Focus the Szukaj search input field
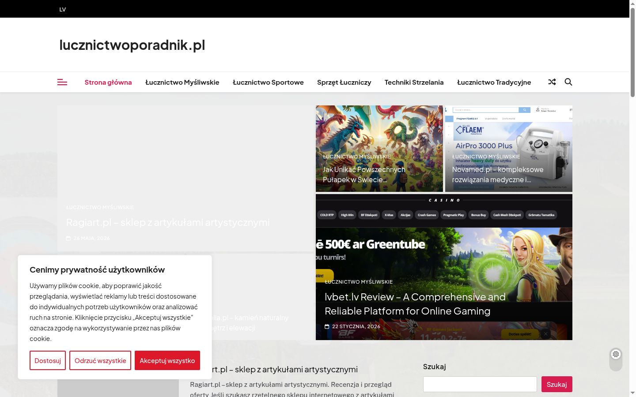 (x=480, y=384)
